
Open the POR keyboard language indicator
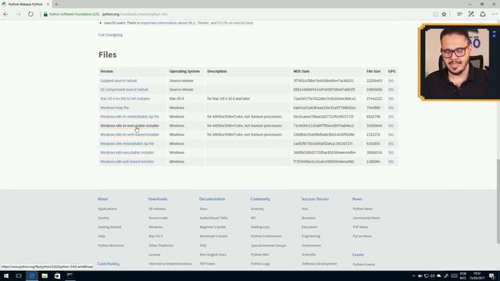click(x=463, y=276)
